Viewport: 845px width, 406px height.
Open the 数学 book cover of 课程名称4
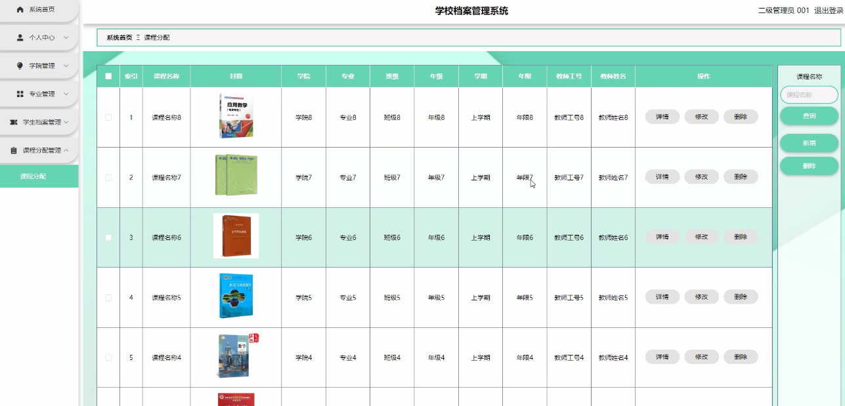coord(238,355)
